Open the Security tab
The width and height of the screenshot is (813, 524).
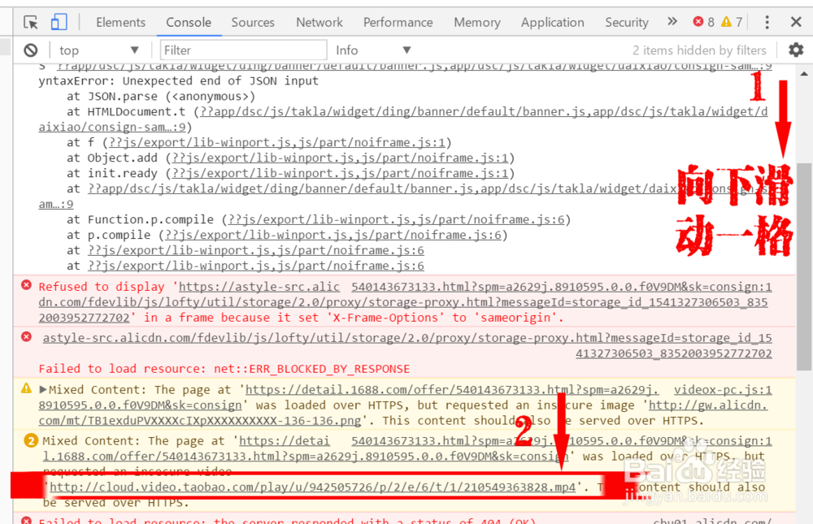pos(627,22)
